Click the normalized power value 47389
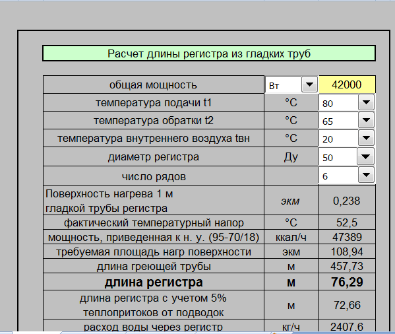Image resolution: width=395 pixels, height=334 pixels. click(347, 237)
